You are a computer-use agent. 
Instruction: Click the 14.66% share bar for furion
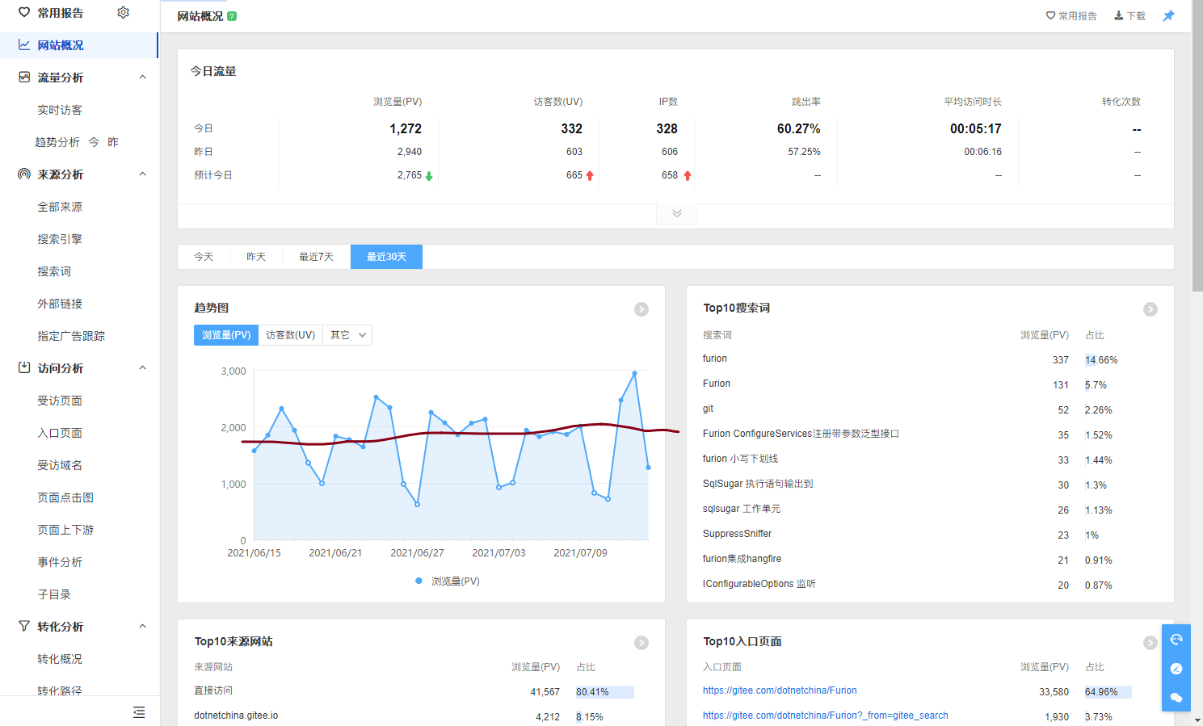click(1091, 360)
